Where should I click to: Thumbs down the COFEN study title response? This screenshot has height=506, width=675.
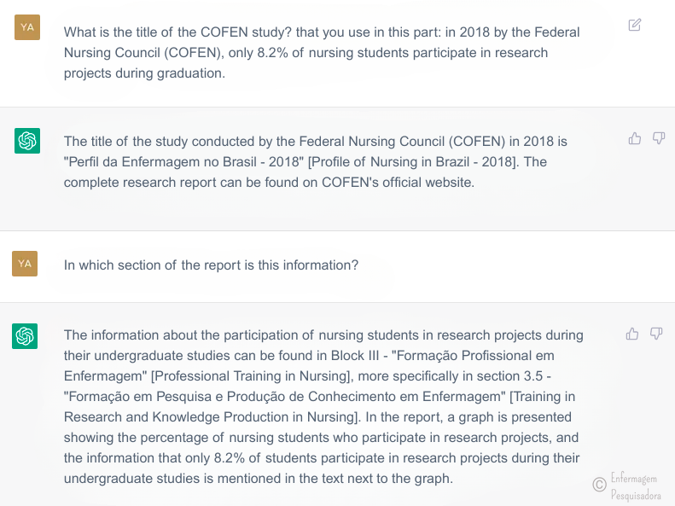click(x=659, y=138)
